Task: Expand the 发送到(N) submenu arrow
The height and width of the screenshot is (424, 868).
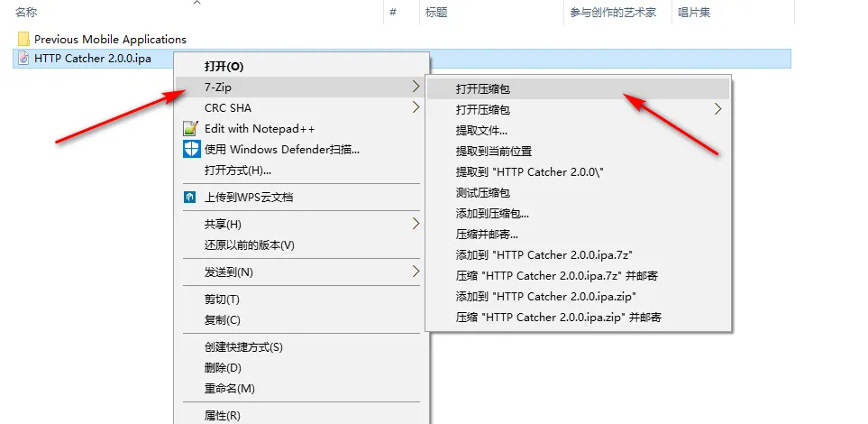Action: 416,272
